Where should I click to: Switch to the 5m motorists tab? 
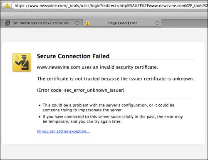42,23
